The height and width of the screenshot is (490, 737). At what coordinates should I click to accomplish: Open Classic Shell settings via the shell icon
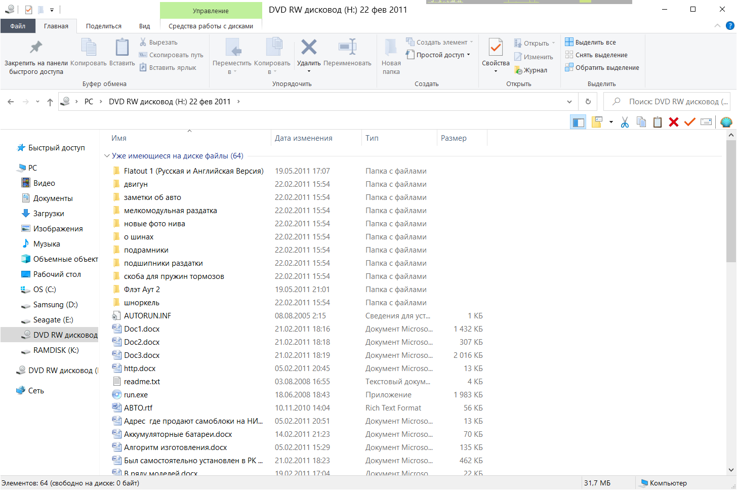tap(726, 122)
